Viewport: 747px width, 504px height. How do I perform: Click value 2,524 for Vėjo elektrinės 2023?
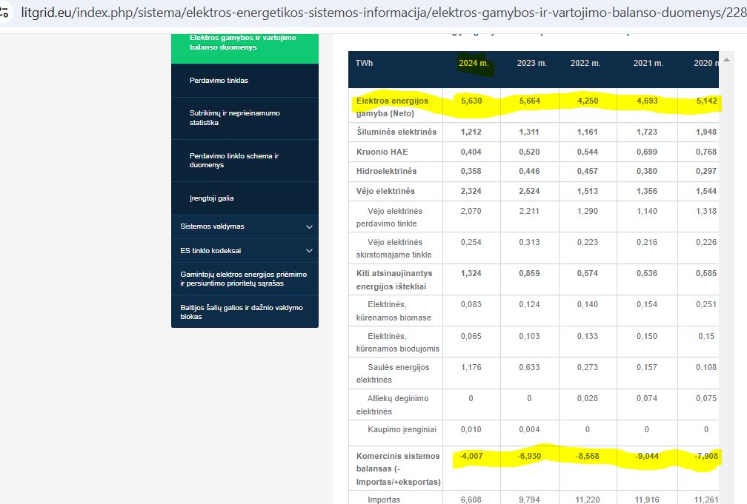point(529,191)
